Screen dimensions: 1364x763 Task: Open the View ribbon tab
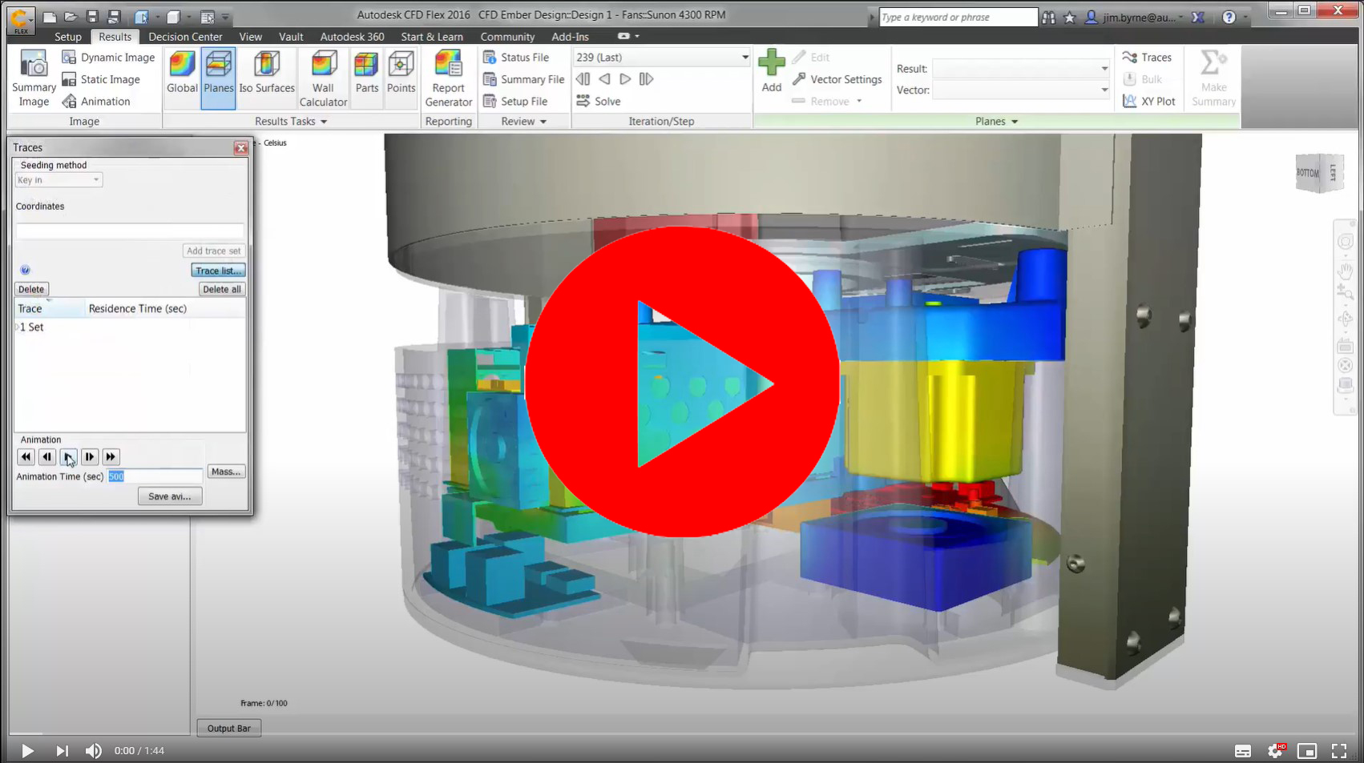click(250, 37)
